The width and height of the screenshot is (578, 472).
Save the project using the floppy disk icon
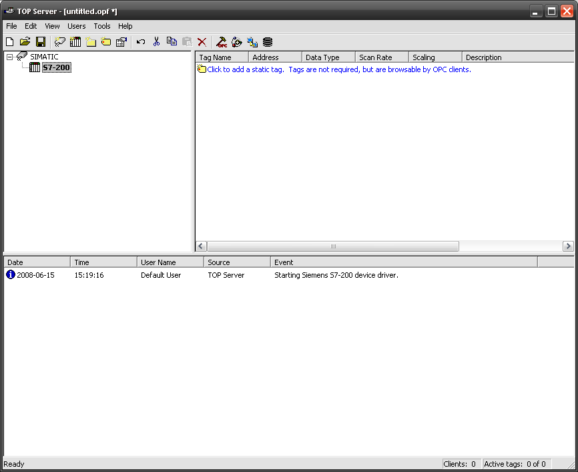pos(40,42)
